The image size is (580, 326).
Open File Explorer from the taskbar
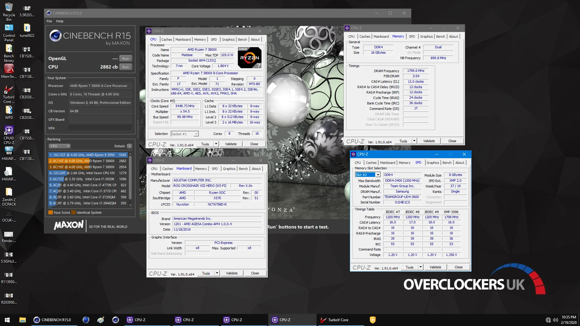click(x=22, y=320)
